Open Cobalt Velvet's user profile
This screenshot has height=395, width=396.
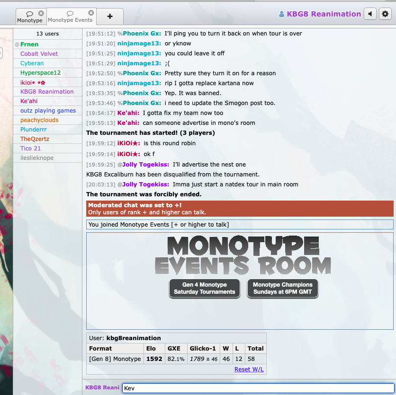point(39,54)
